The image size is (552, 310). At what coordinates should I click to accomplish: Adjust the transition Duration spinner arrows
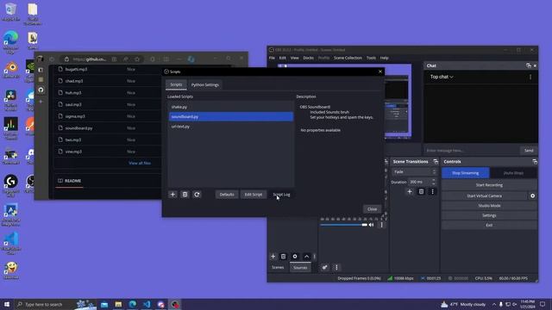[x=434, y=182]
